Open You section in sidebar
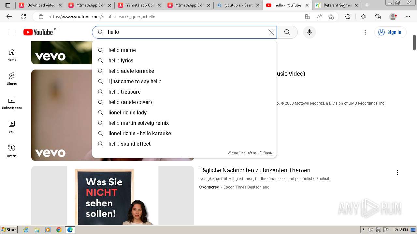The image size is (417, 234). (x=12, y=127)
